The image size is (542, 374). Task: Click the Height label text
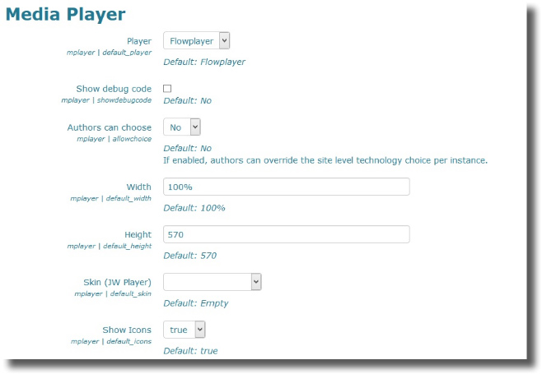138,234
